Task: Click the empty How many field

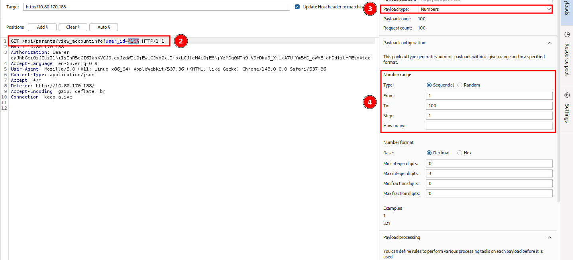Action: (x=489, y=126)
